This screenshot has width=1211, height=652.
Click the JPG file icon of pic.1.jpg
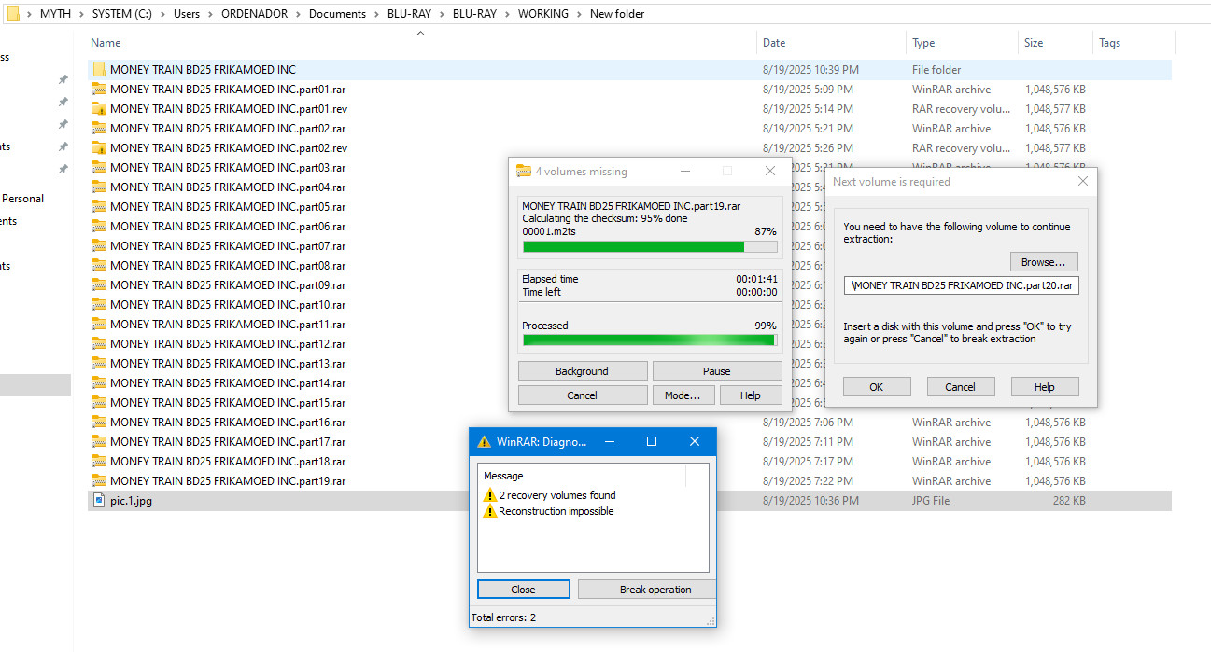[x=99, y=501]
